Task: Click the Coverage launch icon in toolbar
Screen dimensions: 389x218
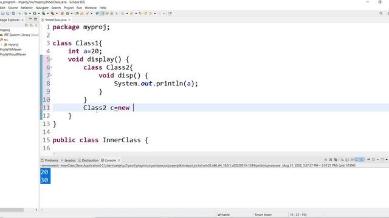Action: 43,13
